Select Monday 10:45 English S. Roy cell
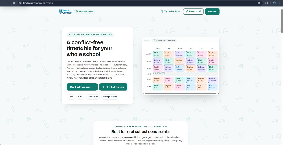This screenshot has height=145, width=283. click(158, 80)
